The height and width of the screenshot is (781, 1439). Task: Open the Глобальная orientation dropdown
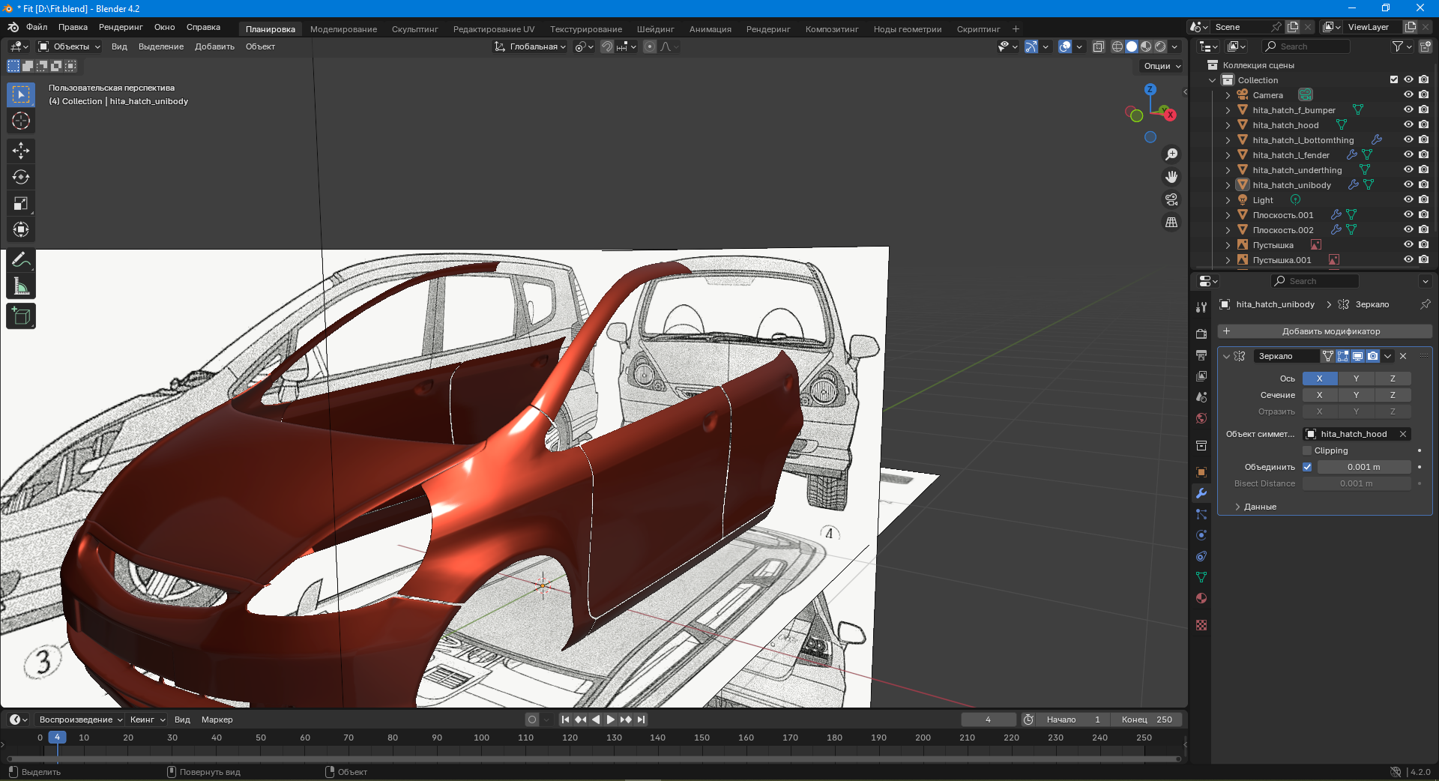coord(531,46)
